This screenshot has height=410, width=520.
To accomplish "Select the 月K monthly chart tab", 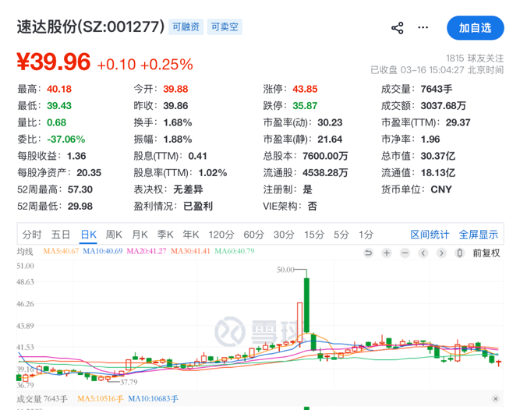I will [140, 235].
